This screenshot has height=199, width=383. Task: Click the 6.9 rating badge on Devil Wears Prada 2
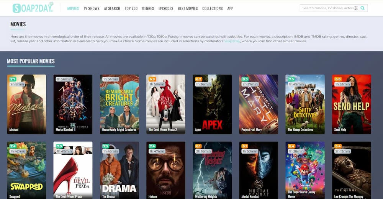(152, 79)
